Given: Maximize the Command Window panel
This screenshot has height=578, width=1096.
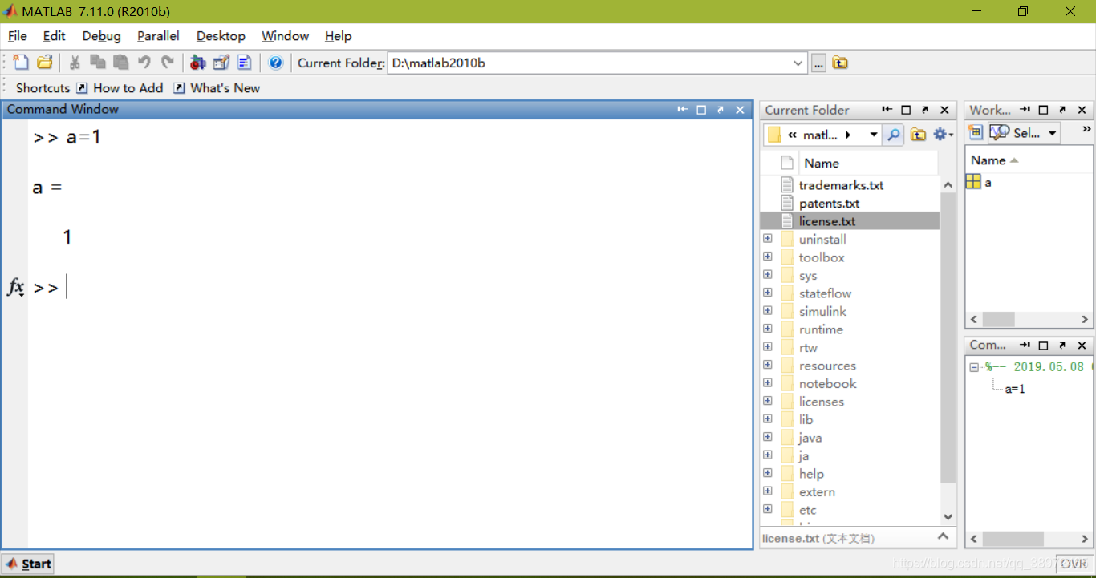Looking at the screenshot, I should click(x=701, y=110).
